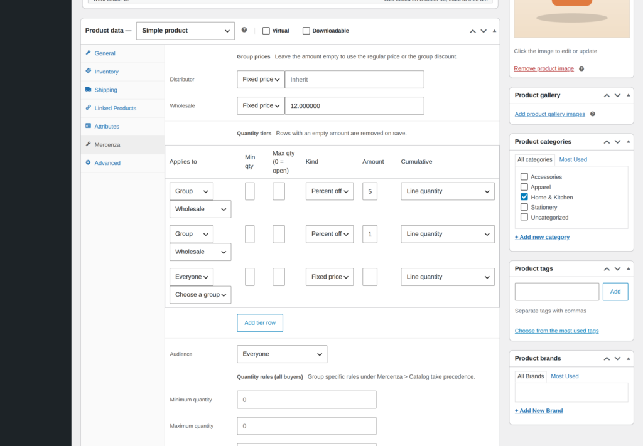643x446 pixels.
Task: Click the Maximum quantity input field
Action: pyautogui.click(x=306, y=426)
